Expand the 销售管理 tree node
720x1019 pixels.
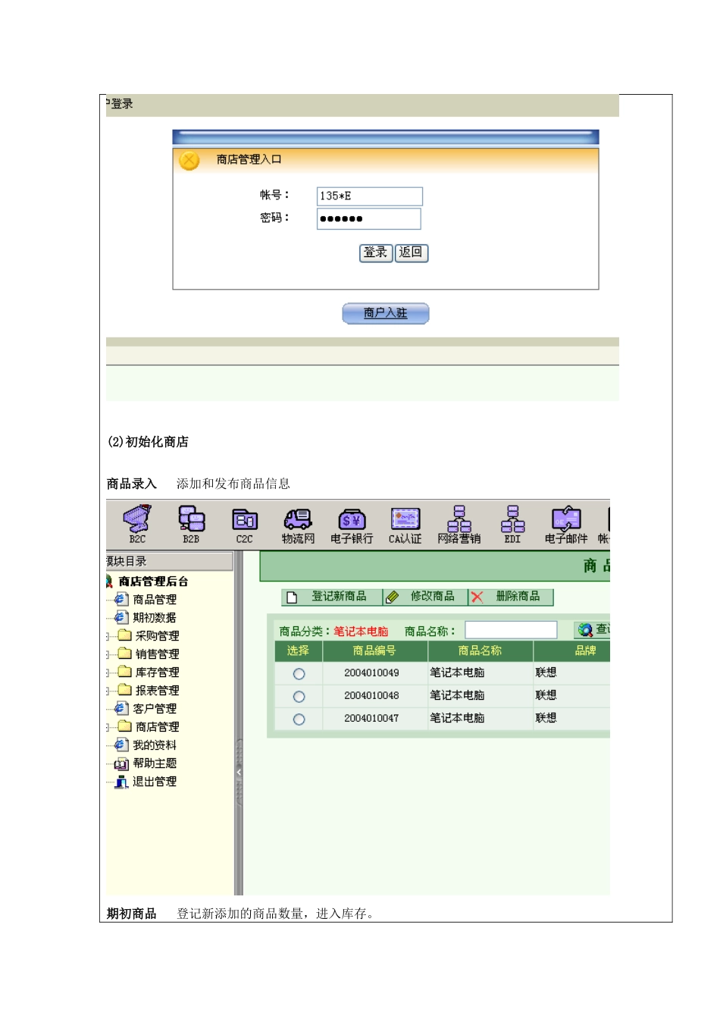(x=108, y=654)
